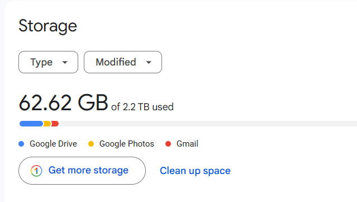
Task: Click the red Gmail legend dot
Action: (168, 144)
